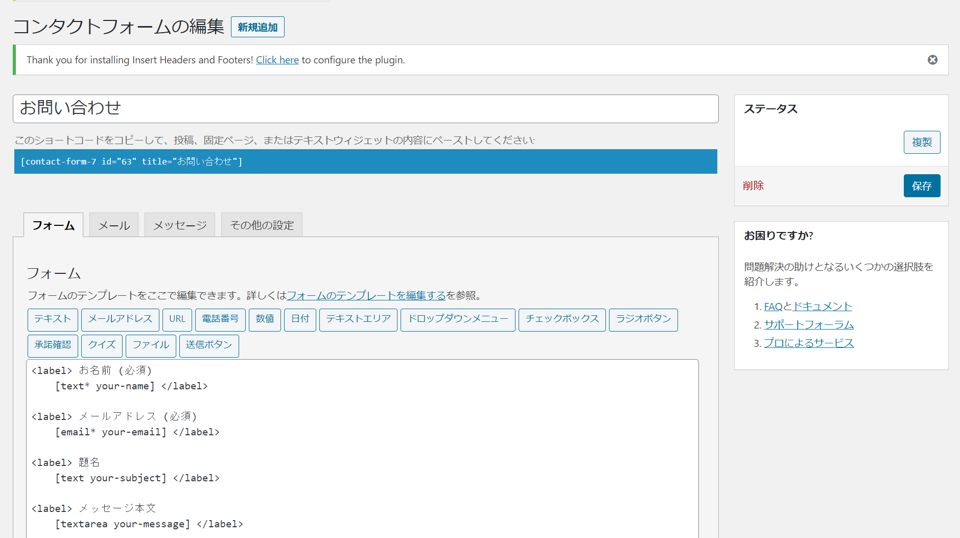Image resolution: width=960 pixels, height=538 pixels.
Task: Insert a チェックボックス tag
Action: pos(562,319)
